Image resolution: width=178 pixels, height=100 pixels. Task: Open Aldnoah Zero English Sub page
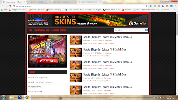[38, 78]
